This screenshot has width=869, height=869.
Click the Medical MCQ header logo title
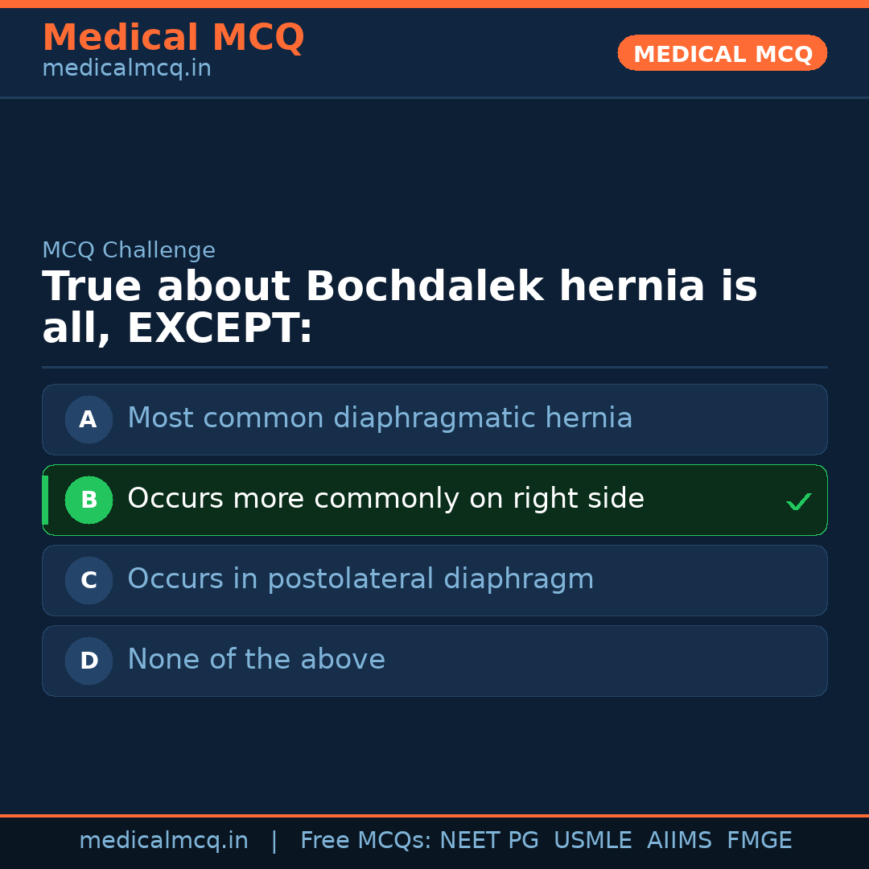173,38
